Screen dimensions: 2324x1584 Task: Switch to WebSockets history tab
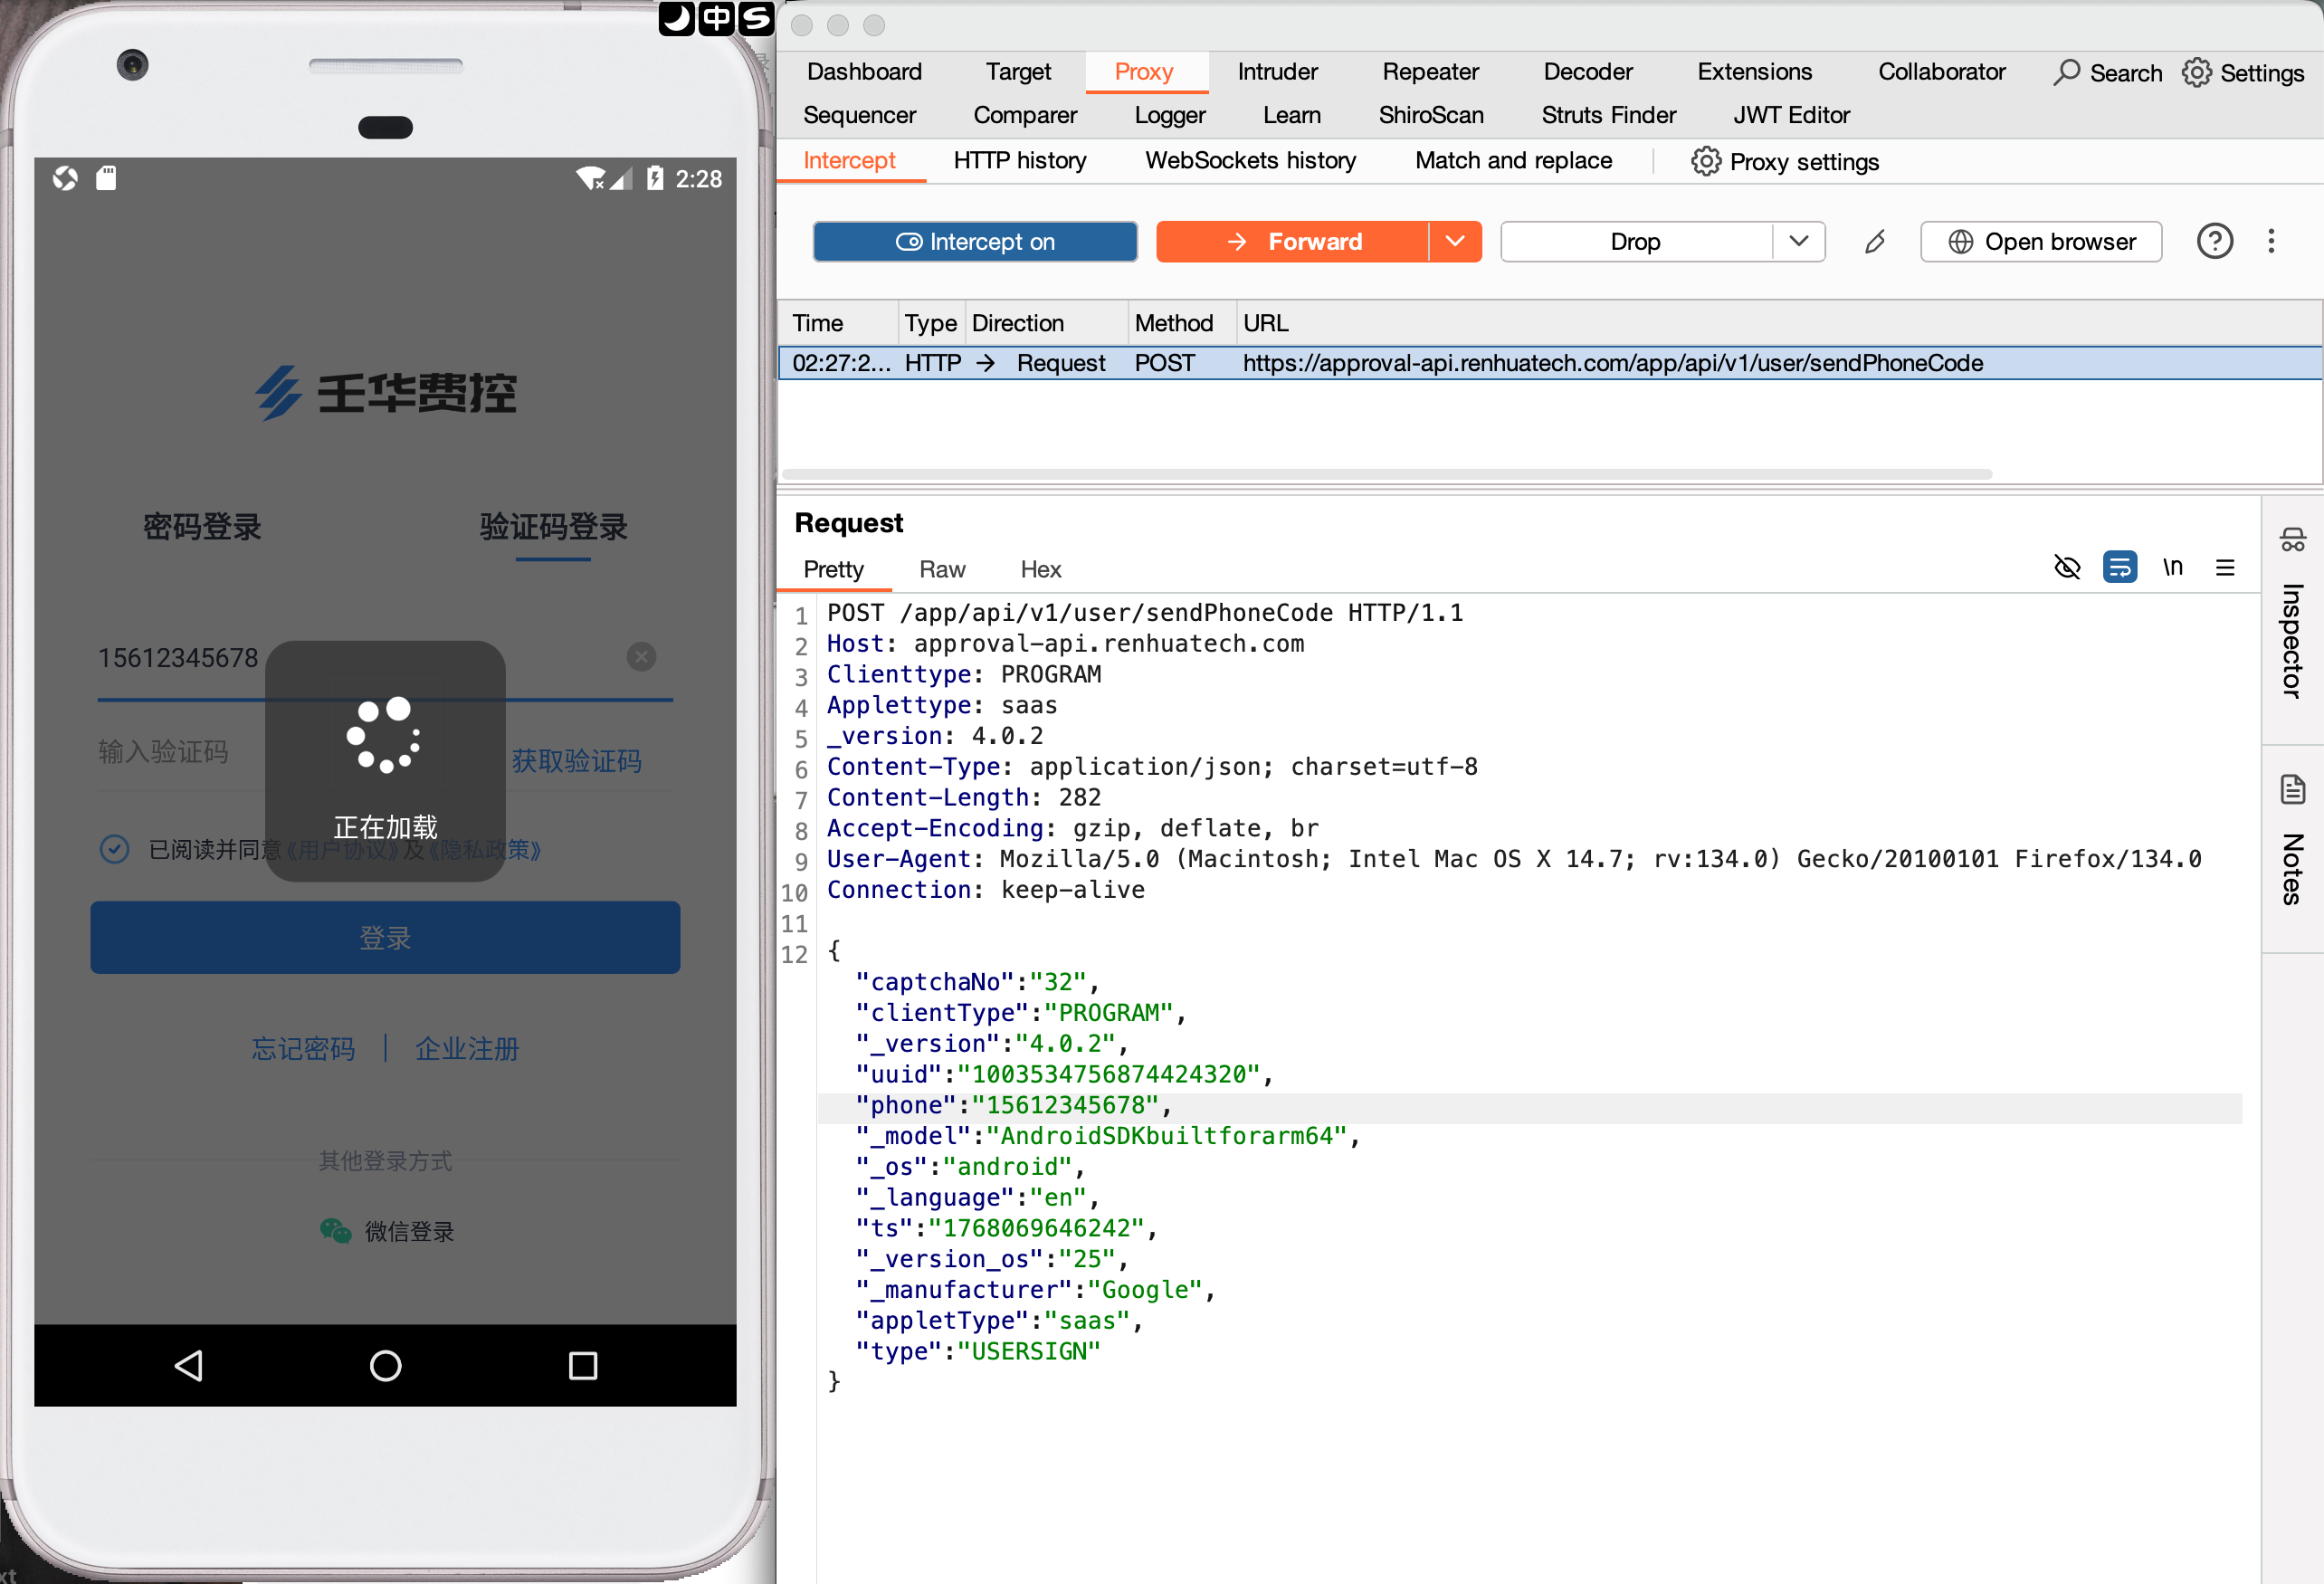point(1250,161)
